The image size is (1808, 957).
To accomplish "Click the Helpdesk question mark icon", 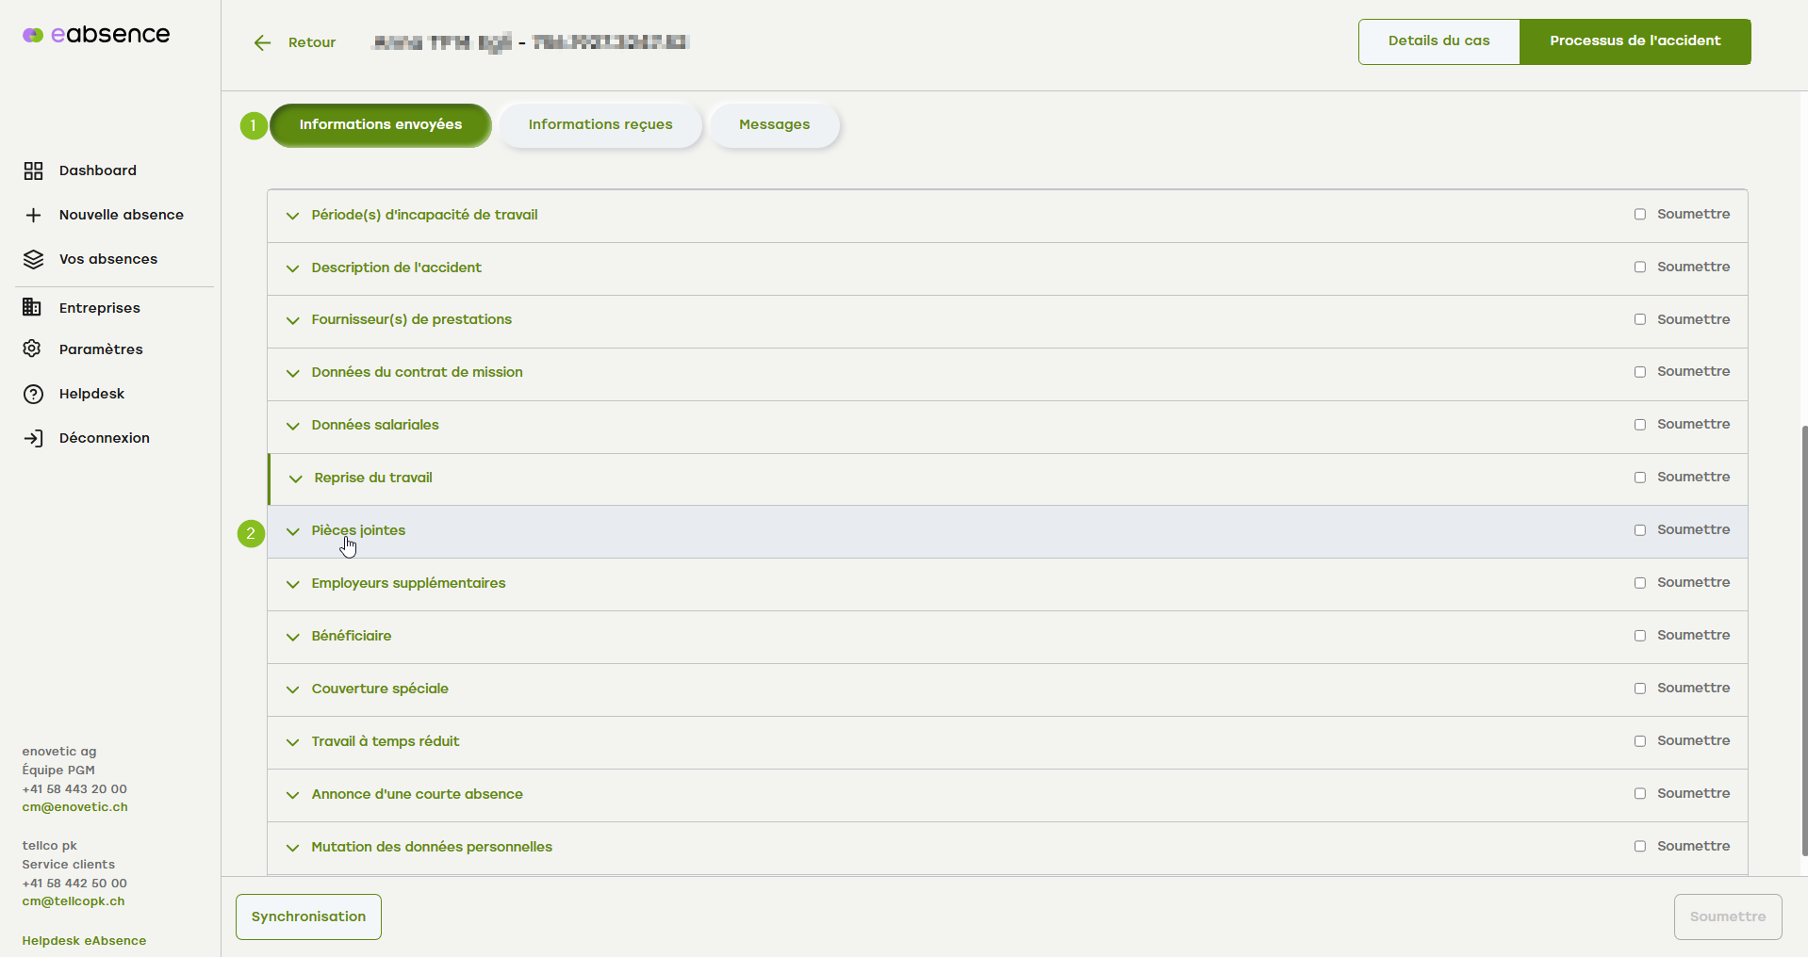I will coord(33,394).
